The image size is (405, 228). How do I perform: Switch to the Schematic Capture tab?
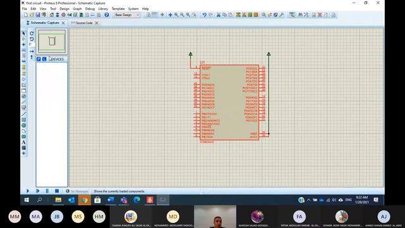click(x=45, y=23)
